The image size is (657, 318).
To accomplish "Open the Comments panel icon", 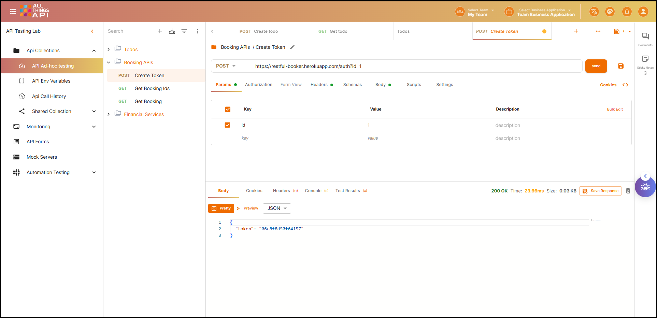I will [x=645, y=37].
